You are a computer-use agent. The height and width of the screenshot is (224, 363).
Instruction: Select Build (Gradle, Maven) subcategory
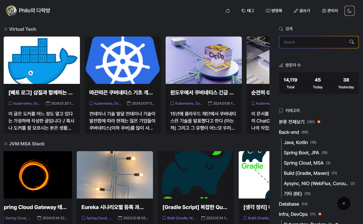coord(306,173)
